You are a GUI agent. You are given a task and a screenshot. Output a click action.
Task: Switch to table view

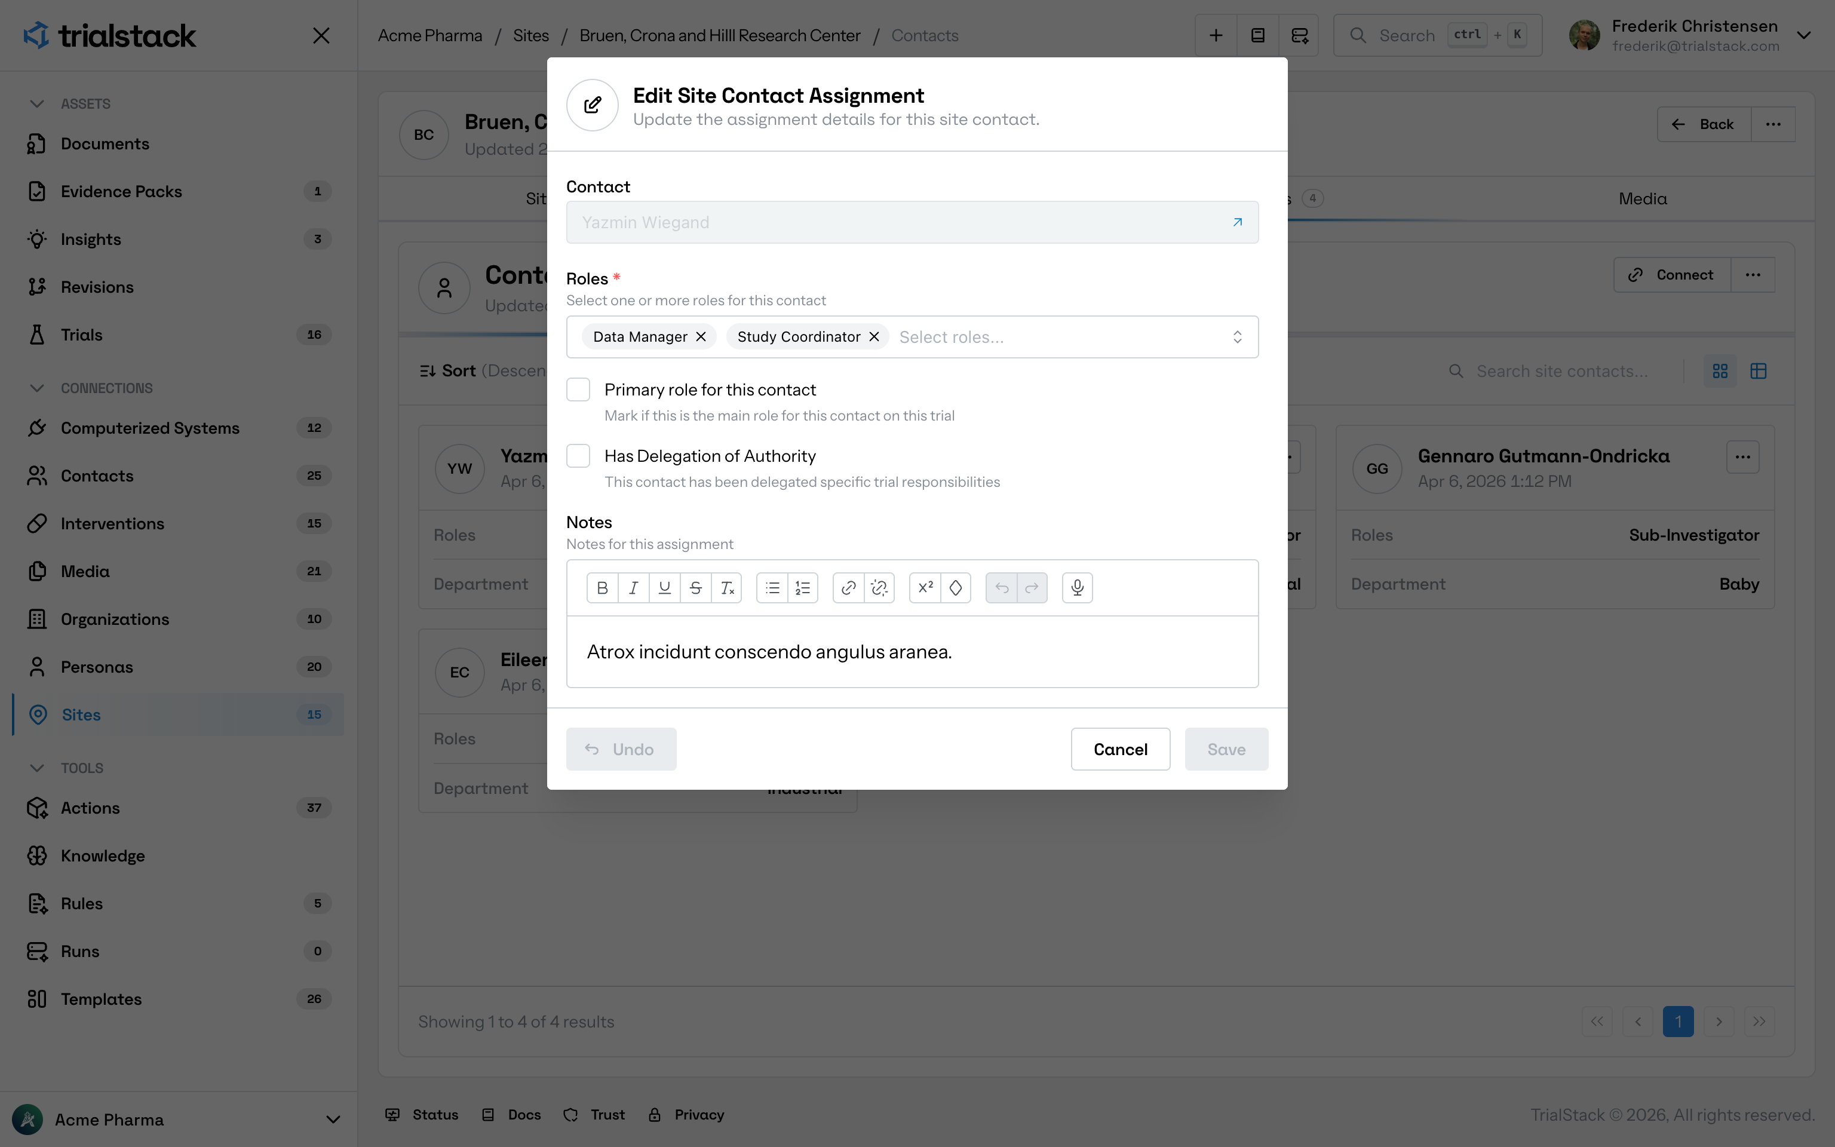1759,371
